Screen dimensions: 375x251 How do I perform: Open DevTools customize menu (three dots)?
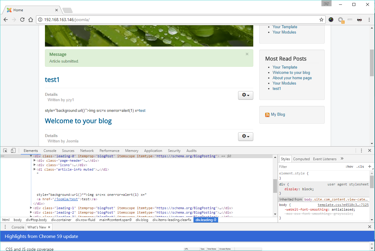click(361, 151)
